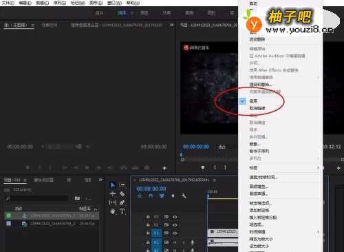This screenshot has height=252, width=344.
Task: Click the search magnifier icon in Project panel
Action: (x=8, y=198)
